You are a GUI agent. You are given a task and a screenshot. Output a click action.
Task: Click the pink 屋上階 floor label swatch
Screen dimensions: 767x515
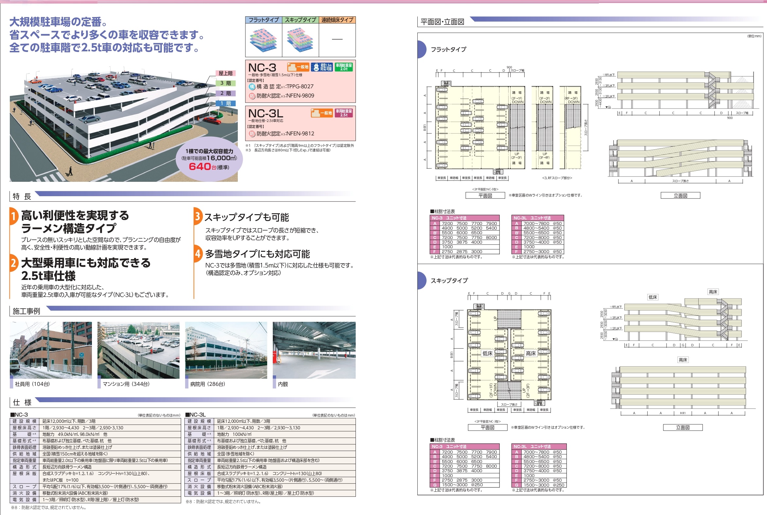tap(225, 73)
